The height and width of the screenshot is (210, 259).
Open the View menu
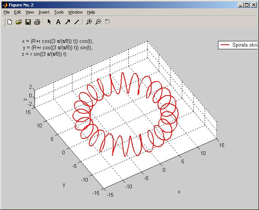coord(30,12)
